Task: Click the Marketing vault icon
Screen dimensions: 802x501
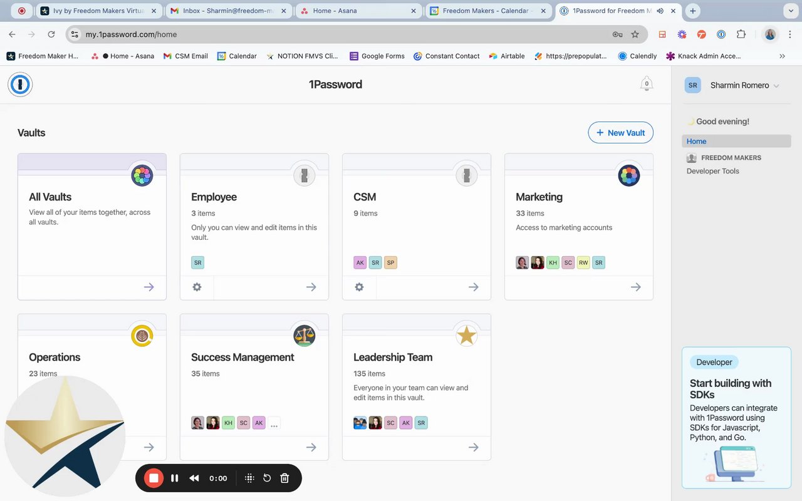Action: [x=629, y=175]
